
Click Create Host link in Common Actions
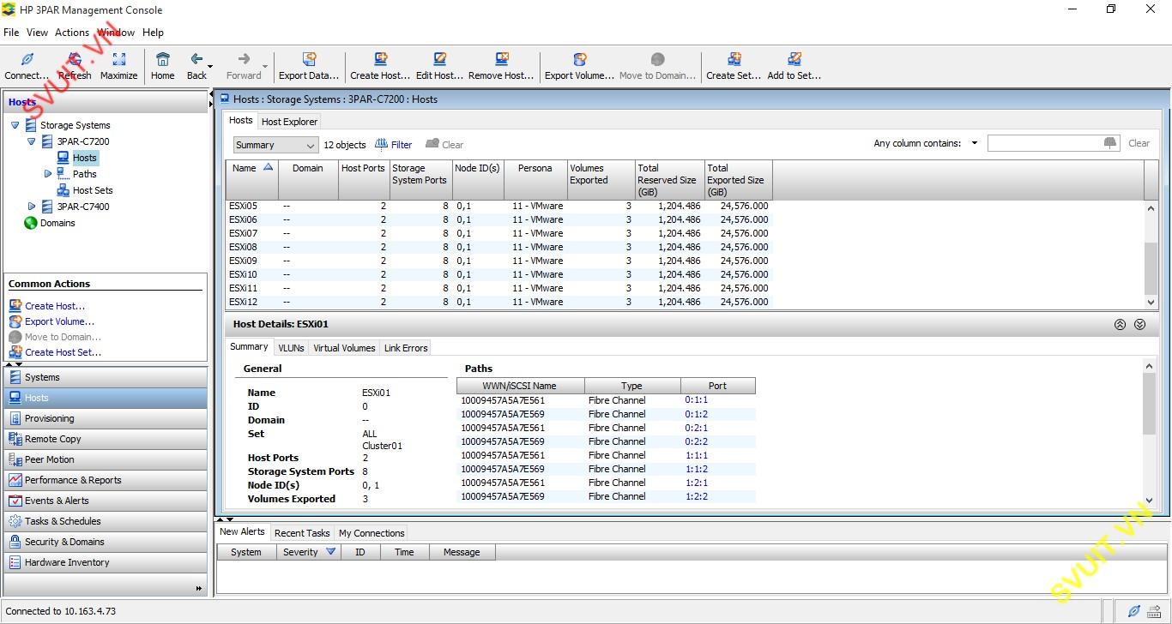point(55,306)
